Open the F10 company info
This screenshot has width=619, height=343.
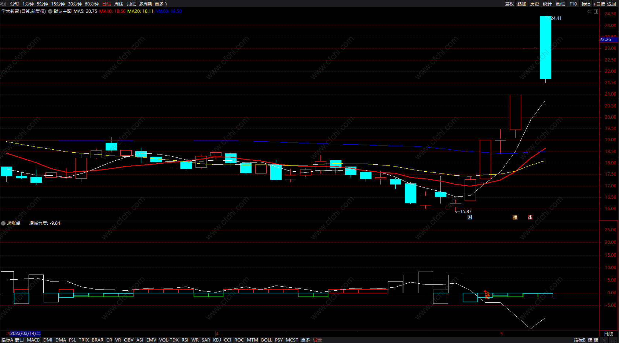click(573, 4)
